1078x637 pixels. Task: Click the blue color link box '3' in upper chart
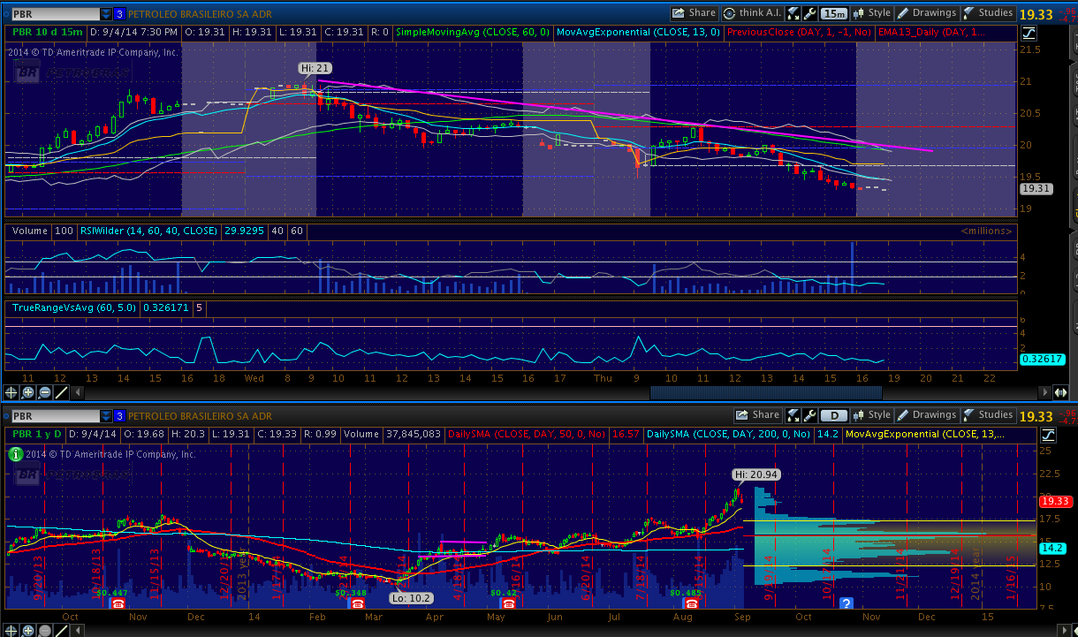[119, 14]
